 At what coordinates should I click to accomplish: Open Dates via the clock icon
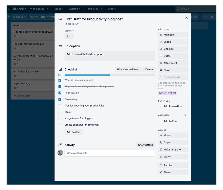[161, 56]
